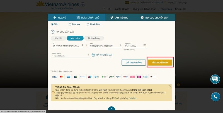Screen dimensions: 223x113
Task: Click the clock icon beside Tra cứu gần đây
Action: pyautogui.click(x=53, y=32)
